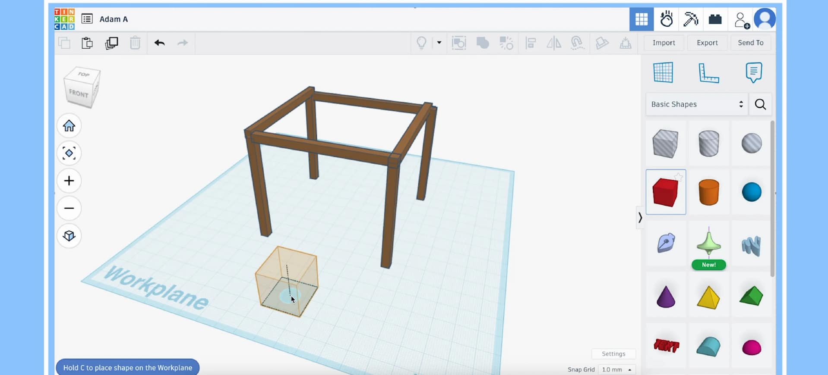
Task: Click the Fit all in view button
Action: tap(69, 153)
